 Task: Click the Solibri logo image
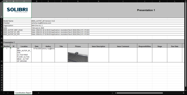point(17,10)
